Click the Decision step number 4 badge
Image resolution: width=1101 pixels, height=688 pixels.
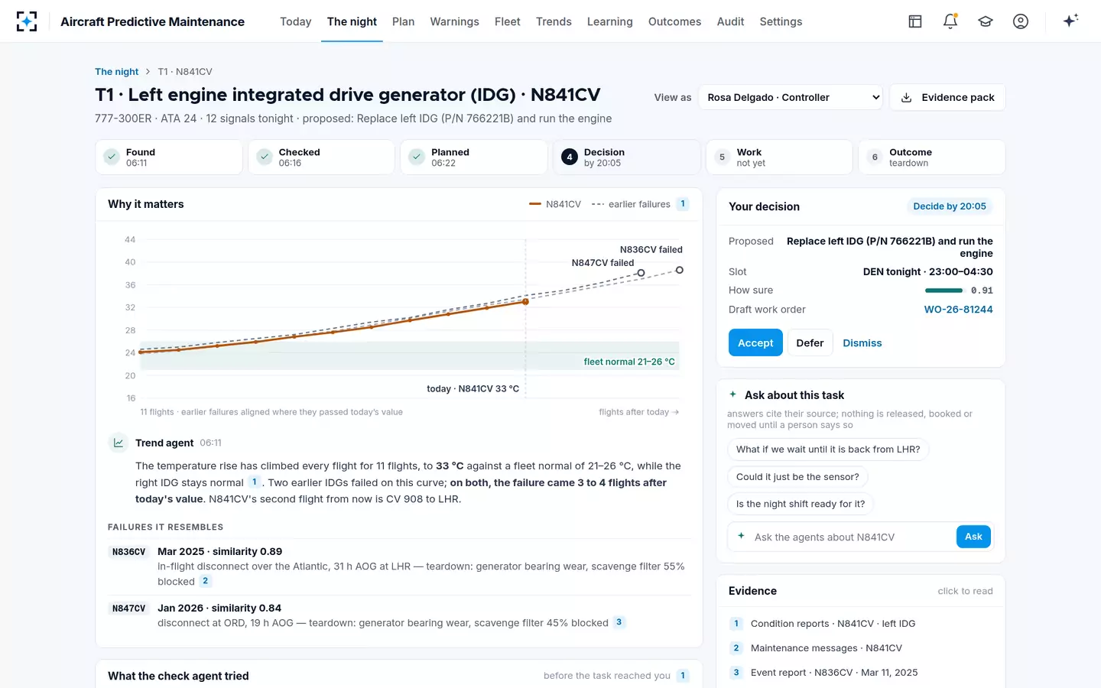click(570, 157)
